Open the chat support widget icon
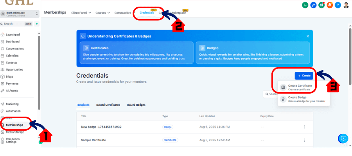Viewport: 352px width, 156px height. coord(343,138)
